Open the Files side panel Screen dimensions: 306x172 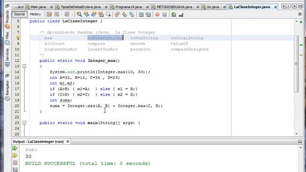tap(7, 38)
